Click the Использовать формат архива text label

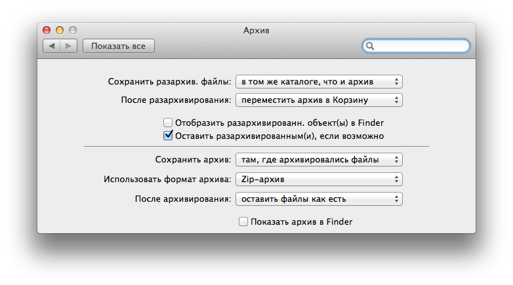click(x=167, y=179)
